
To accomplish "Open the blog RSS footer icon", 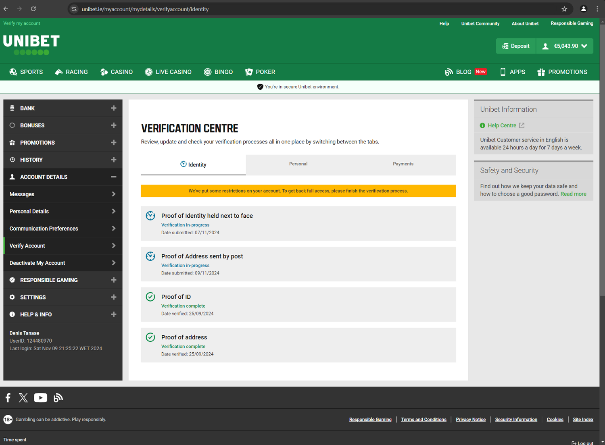I will click(x=58, y=398).
